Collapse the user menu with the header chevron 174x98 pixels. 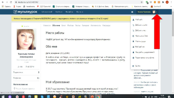156,12
